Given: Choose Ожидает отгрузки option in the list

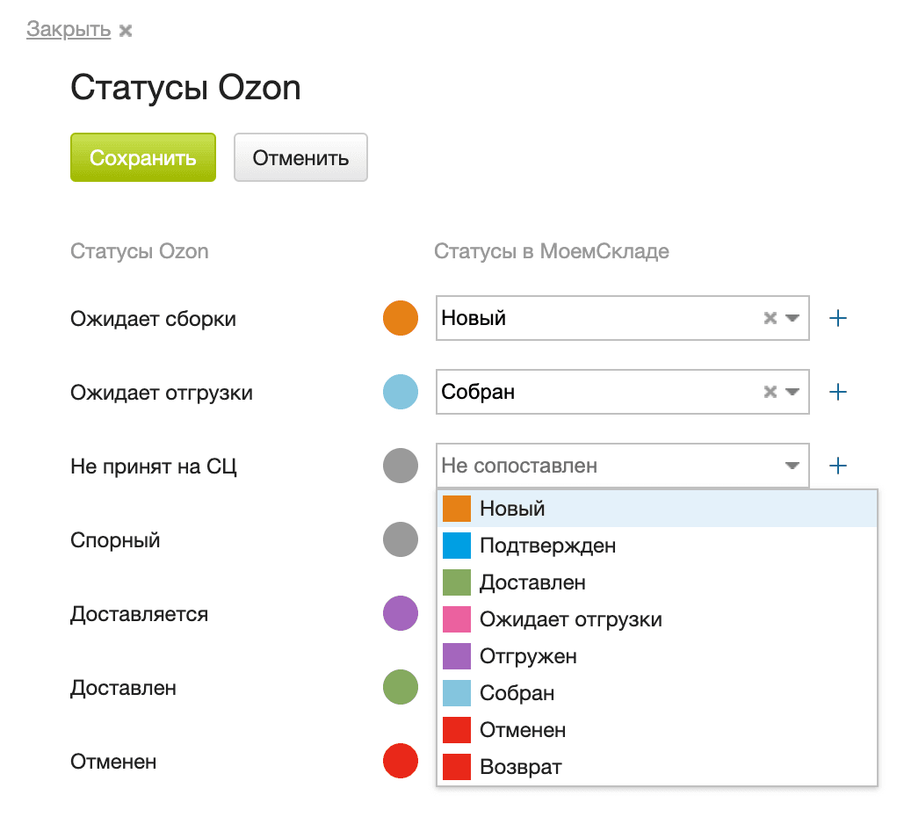Looking at the screenshot, I should tap(570, 619).
